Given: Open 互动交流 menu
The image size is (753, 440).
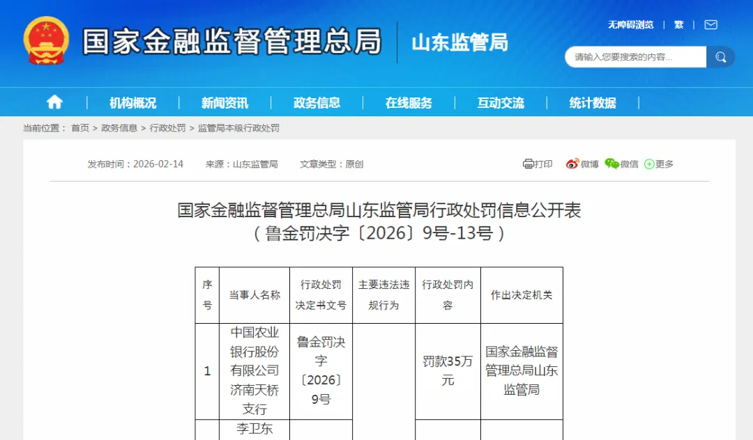Looking at the screenshot, I should coord(501,102).
